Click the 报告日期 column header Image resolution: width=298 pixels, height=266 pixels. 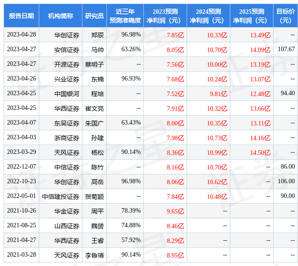21,16
